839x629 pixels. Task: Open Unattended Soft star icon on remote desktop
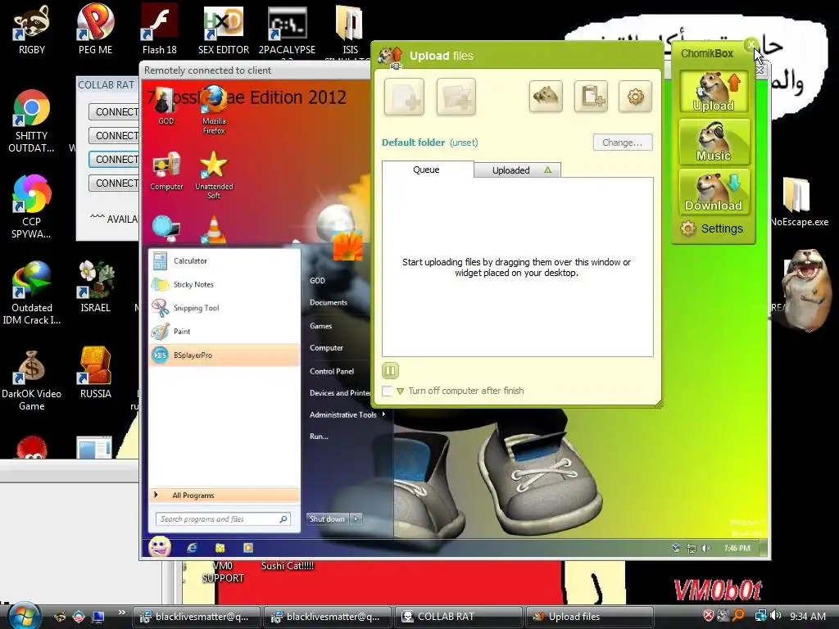[x=214, y=175]
